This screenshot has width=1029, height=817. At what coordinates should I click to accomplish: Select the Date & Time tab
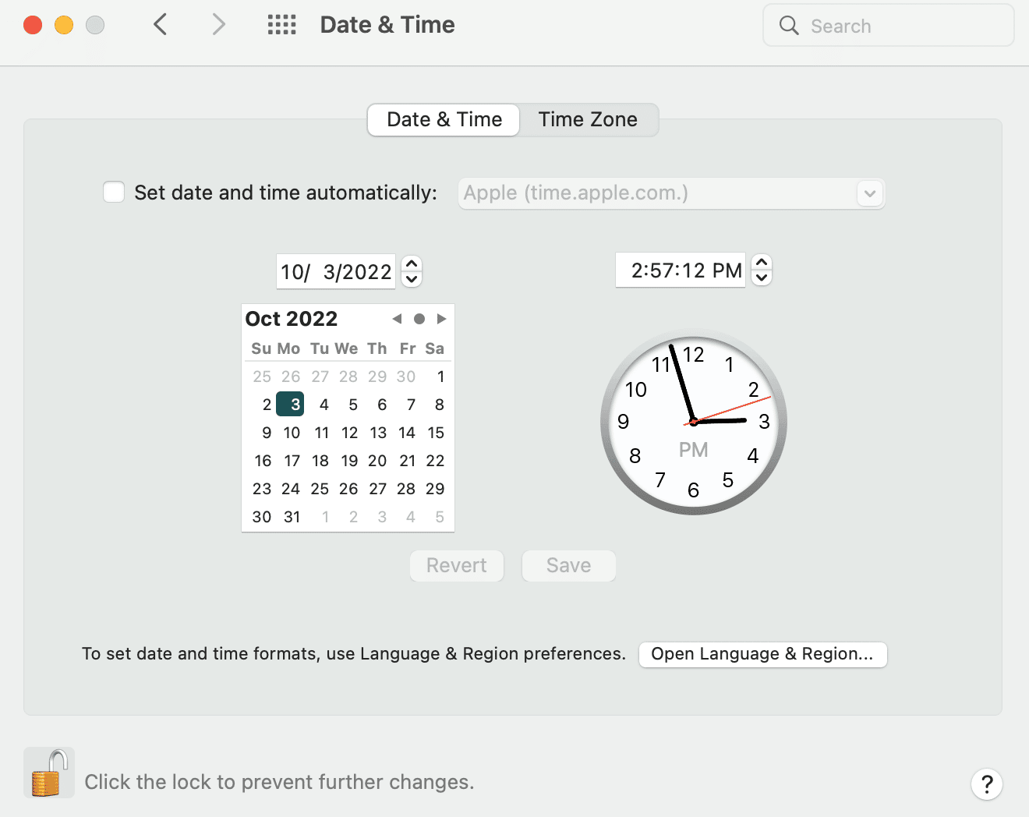(444, 119)
